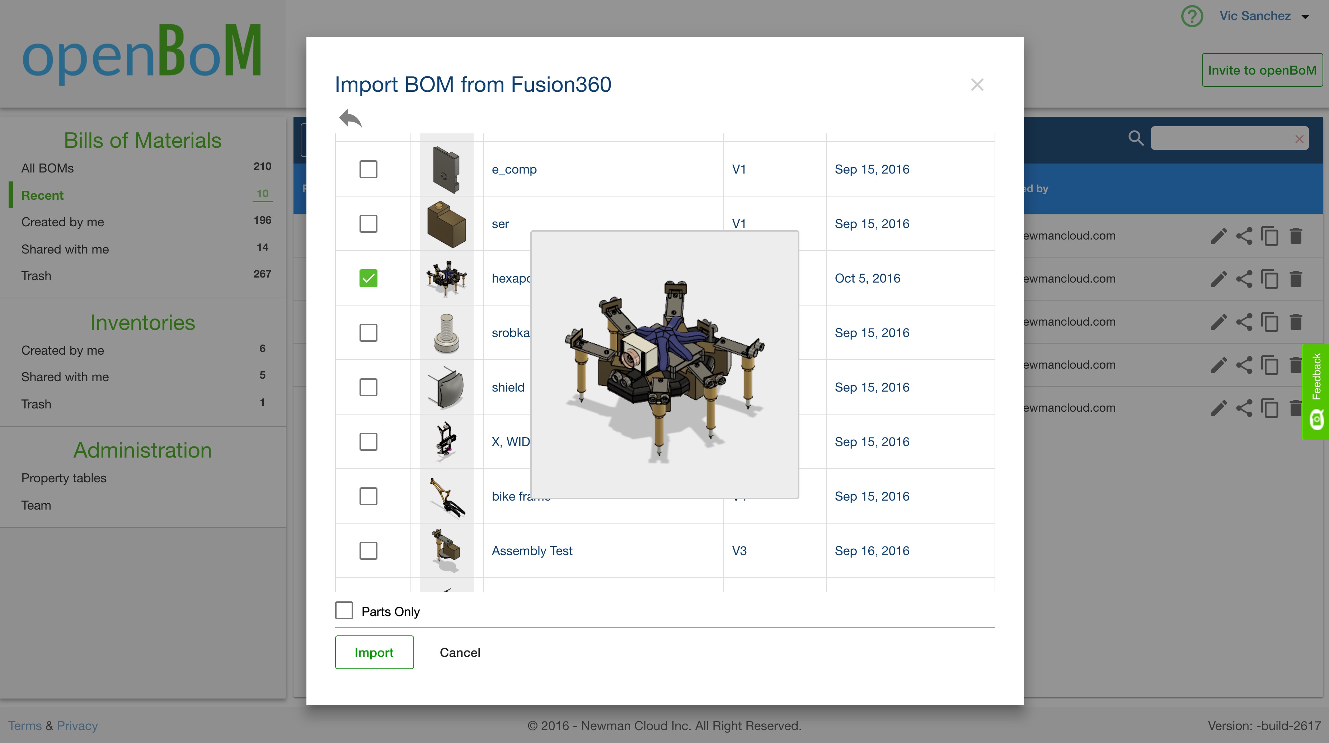
Task: Click the green Import button
Action: 374,652
